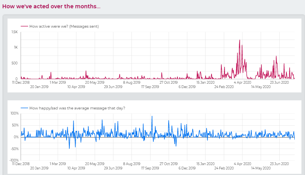Click the '4 Apr 2020' label on messages chart
Viewport: 305px width, 175px height.
tap(242, 83)
